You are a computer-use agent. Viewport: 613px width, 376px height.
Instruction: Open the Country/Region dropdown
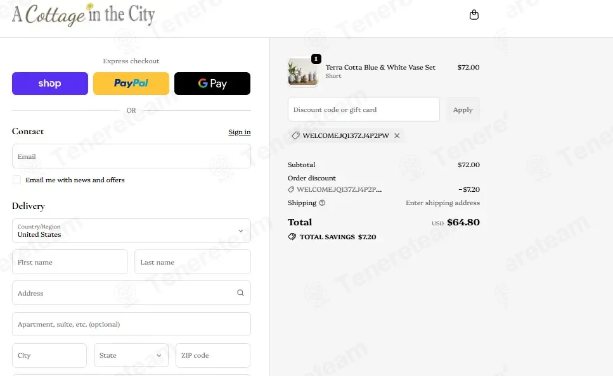(131, 231)
